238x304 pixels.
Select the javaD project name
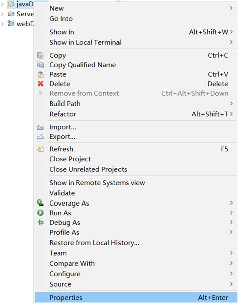[x=25, y=4]
